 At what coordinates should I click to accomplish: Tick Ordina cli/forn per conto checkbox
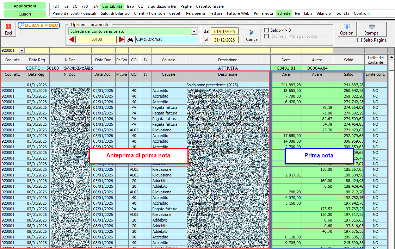coord(266,36)
